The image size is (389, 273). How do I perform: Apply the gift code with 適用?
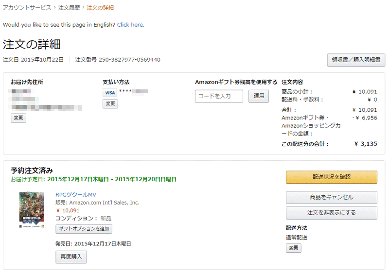pyautogui.click(x=259, y=96)
